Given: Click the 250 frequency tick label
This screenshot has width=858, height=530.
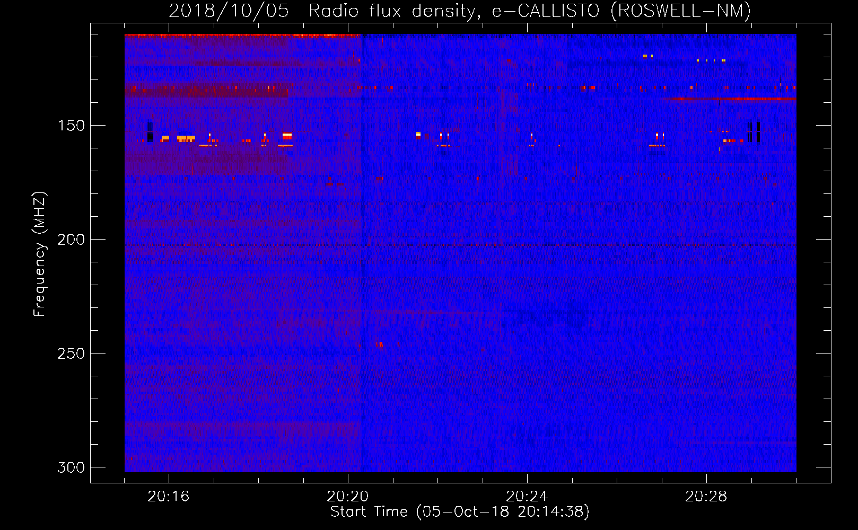Looking at the screenshot, I should coord(71,354).
